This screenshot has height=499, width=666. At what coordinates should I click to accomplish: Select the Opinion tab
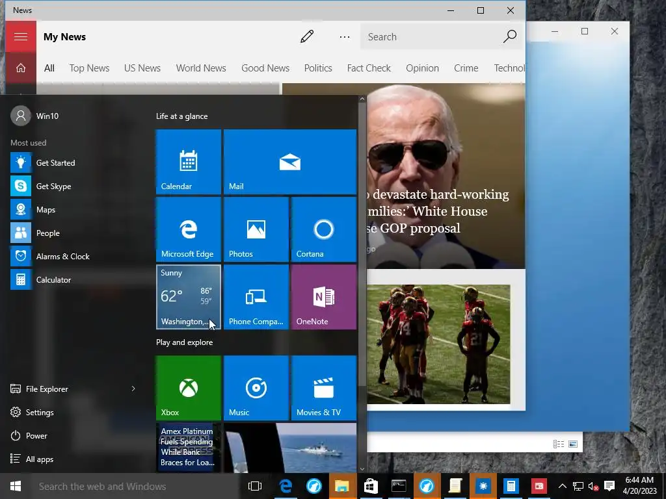[422, 68]
